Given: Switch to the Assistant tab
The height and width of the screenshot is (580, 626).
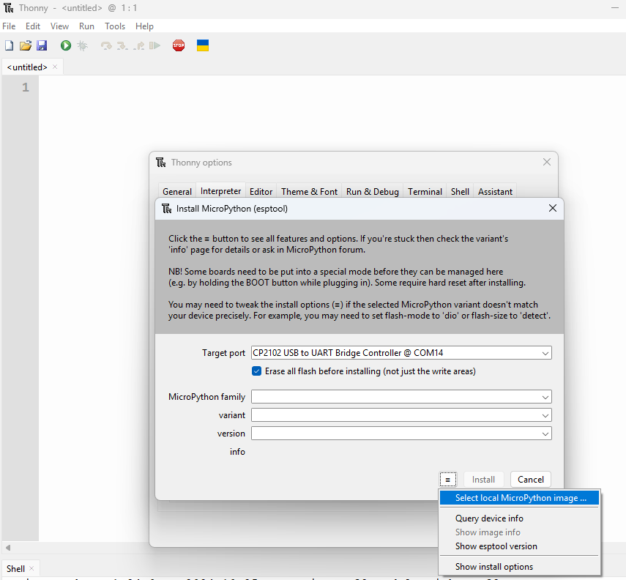Looking at the screenshot, I should coord(495,192).
